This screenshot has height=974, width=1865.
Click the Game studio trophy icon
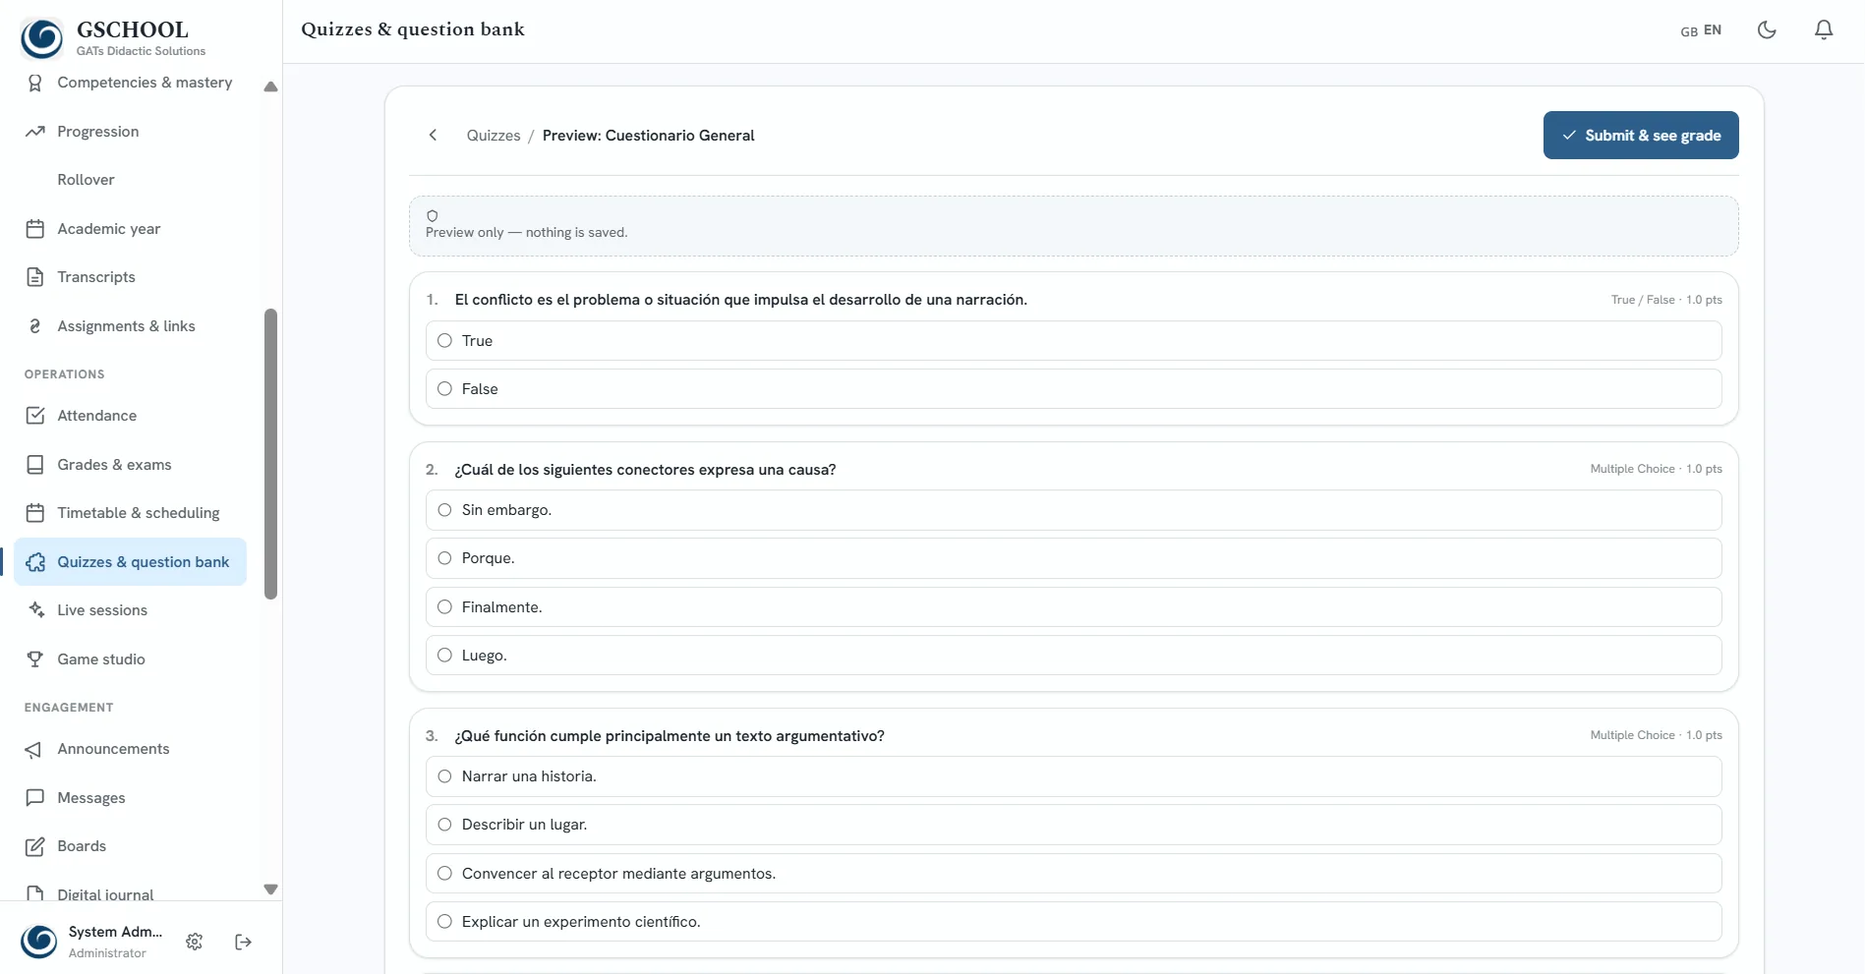coord(35,659)
